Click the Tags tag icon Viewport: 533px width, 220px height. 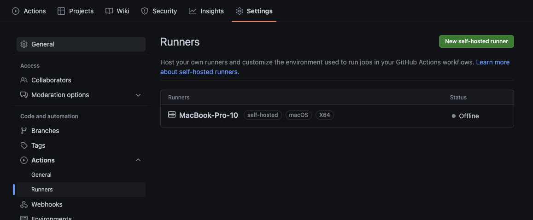coord(24,145)
